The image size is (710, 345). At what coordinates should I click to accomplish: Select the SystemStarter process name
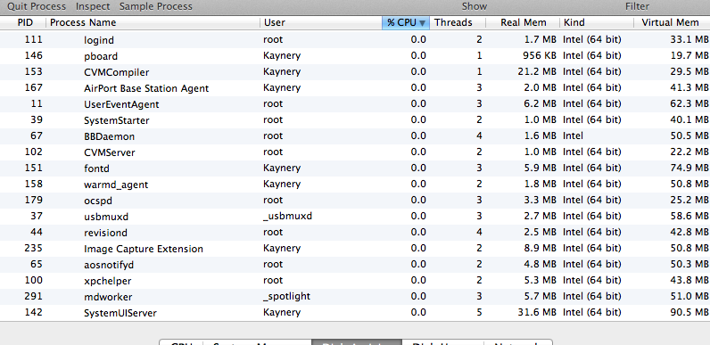click(116, 120)
